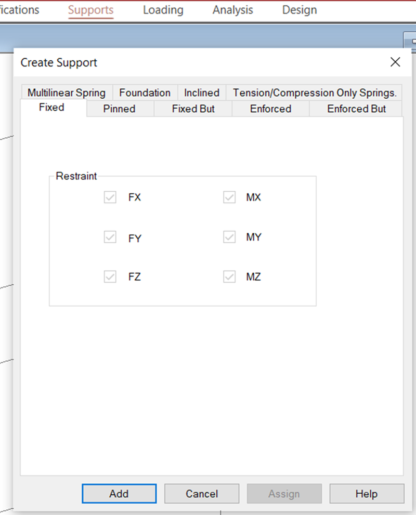Image resolution: width=416 pixels, height=515 pixels.
Task: Switch to the Pinned tab
Action: click(119, 109)
